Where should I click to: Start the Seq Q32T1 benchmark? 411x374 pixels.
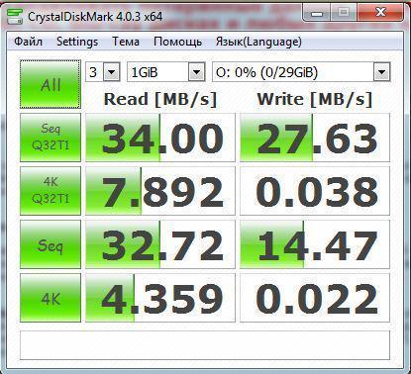pyautogui.click(x=51, y=138)
